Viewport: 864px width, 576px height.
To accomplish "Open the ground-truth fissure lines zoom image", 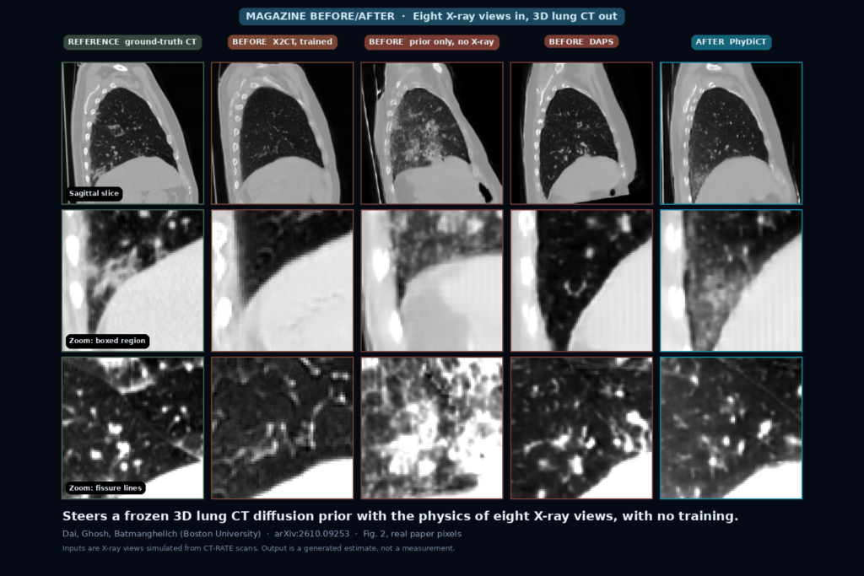I will [132, 428].
